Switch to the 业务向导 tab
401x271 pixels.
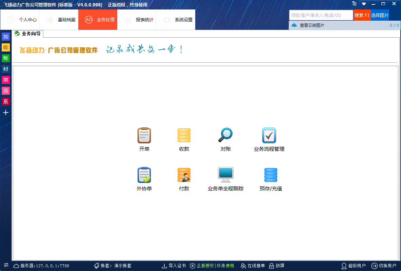pyautogui.click(x=28, y=34)
